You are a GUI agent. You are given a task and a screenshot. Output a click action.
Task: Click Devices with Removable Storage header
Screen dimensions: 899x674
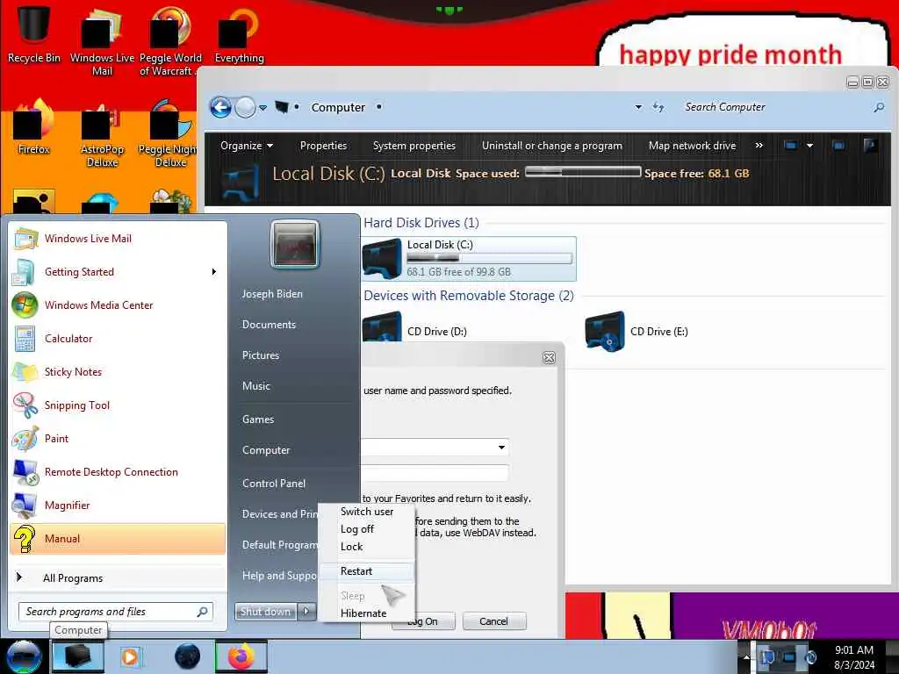pos(469,295)
